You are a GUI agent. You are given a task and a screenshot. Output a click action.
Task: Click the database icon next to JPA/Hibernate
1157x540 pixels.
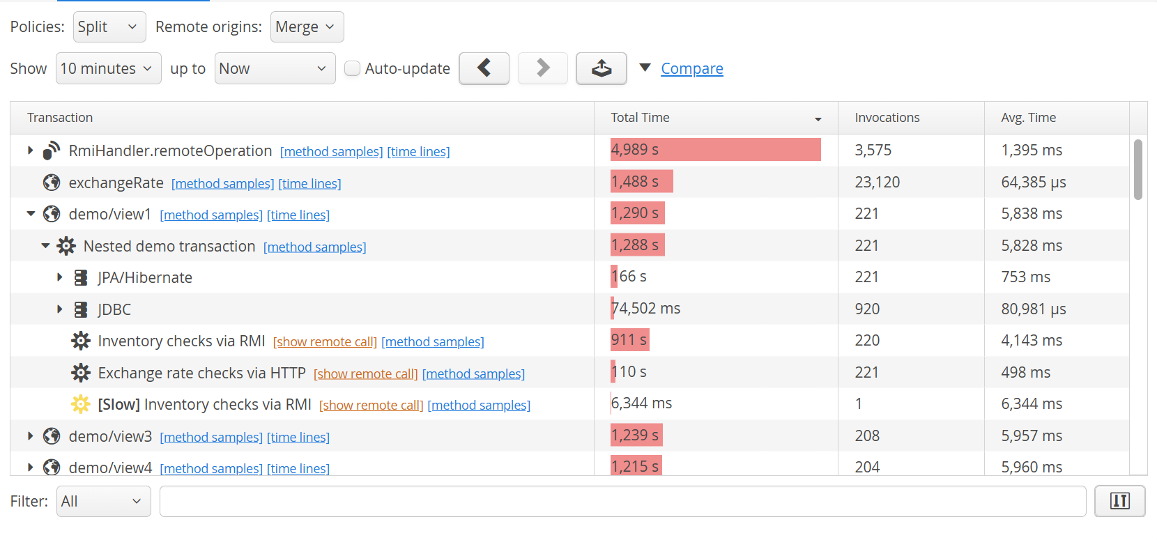(81, 278)
